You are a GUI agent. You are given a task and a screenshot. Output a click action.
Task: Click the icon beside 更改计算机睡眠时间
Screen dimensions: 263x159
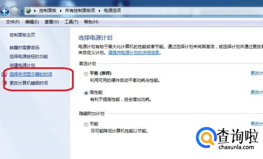pyautogui.click(x=5, y=83)
